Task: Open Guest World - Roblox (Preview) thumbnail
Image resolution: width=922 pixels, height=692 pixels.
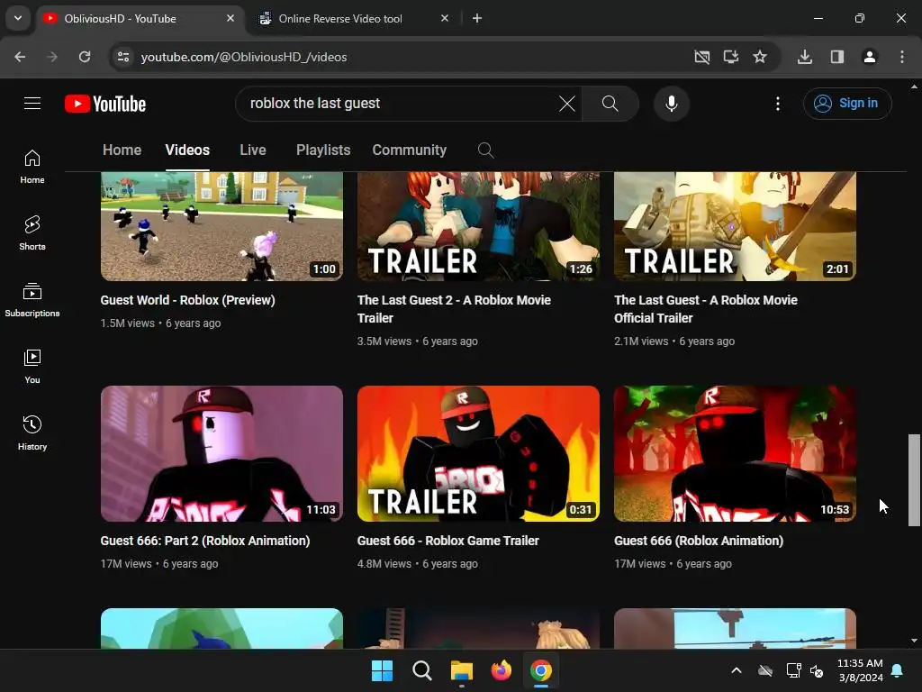Action: [221, 226]
